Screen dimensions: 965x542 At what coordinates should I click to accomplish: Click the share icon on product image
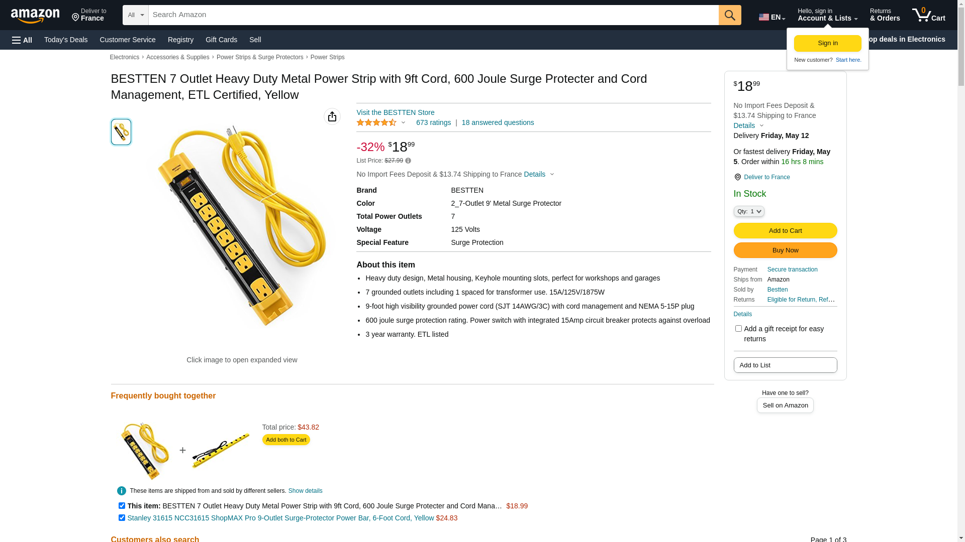pyautogui.click(x=332, y=116)
